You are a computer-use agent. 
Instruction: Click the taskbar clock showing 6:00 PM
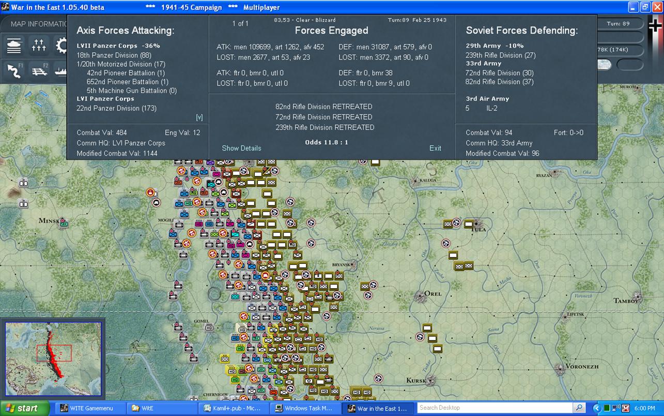point(644,408)
